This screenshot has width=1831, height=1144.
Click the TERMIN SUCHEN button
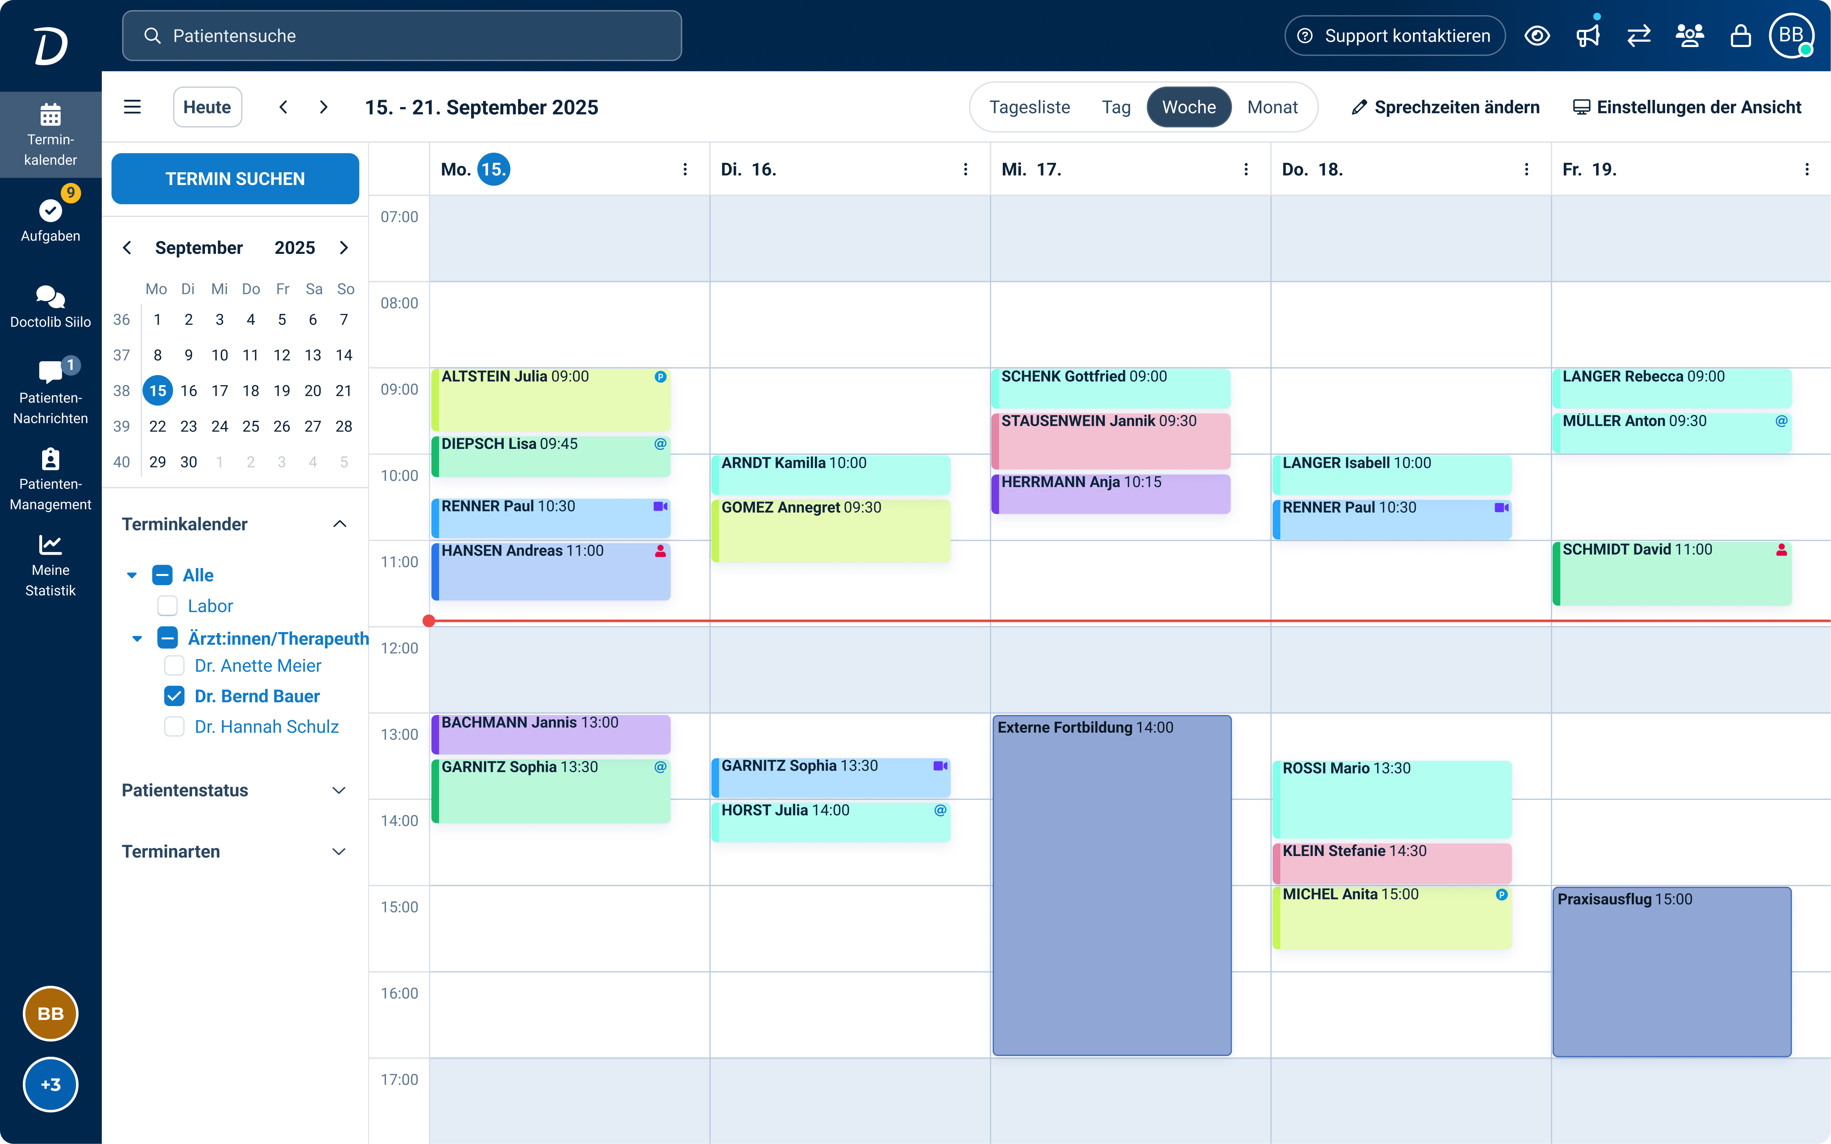pos(235,179)
